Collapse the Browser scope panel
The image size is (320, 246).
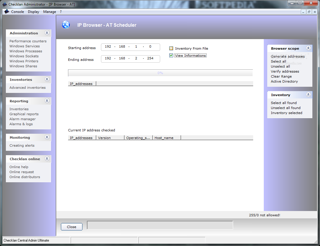coord(308,48)
